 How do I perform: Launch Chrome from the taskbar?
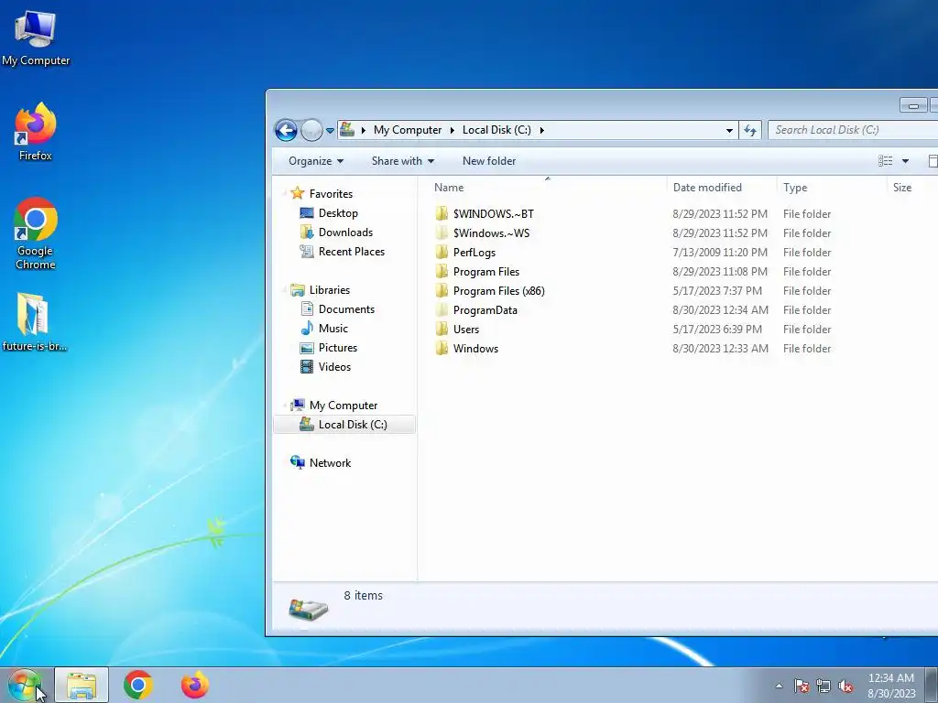click(x=138, y=685)
